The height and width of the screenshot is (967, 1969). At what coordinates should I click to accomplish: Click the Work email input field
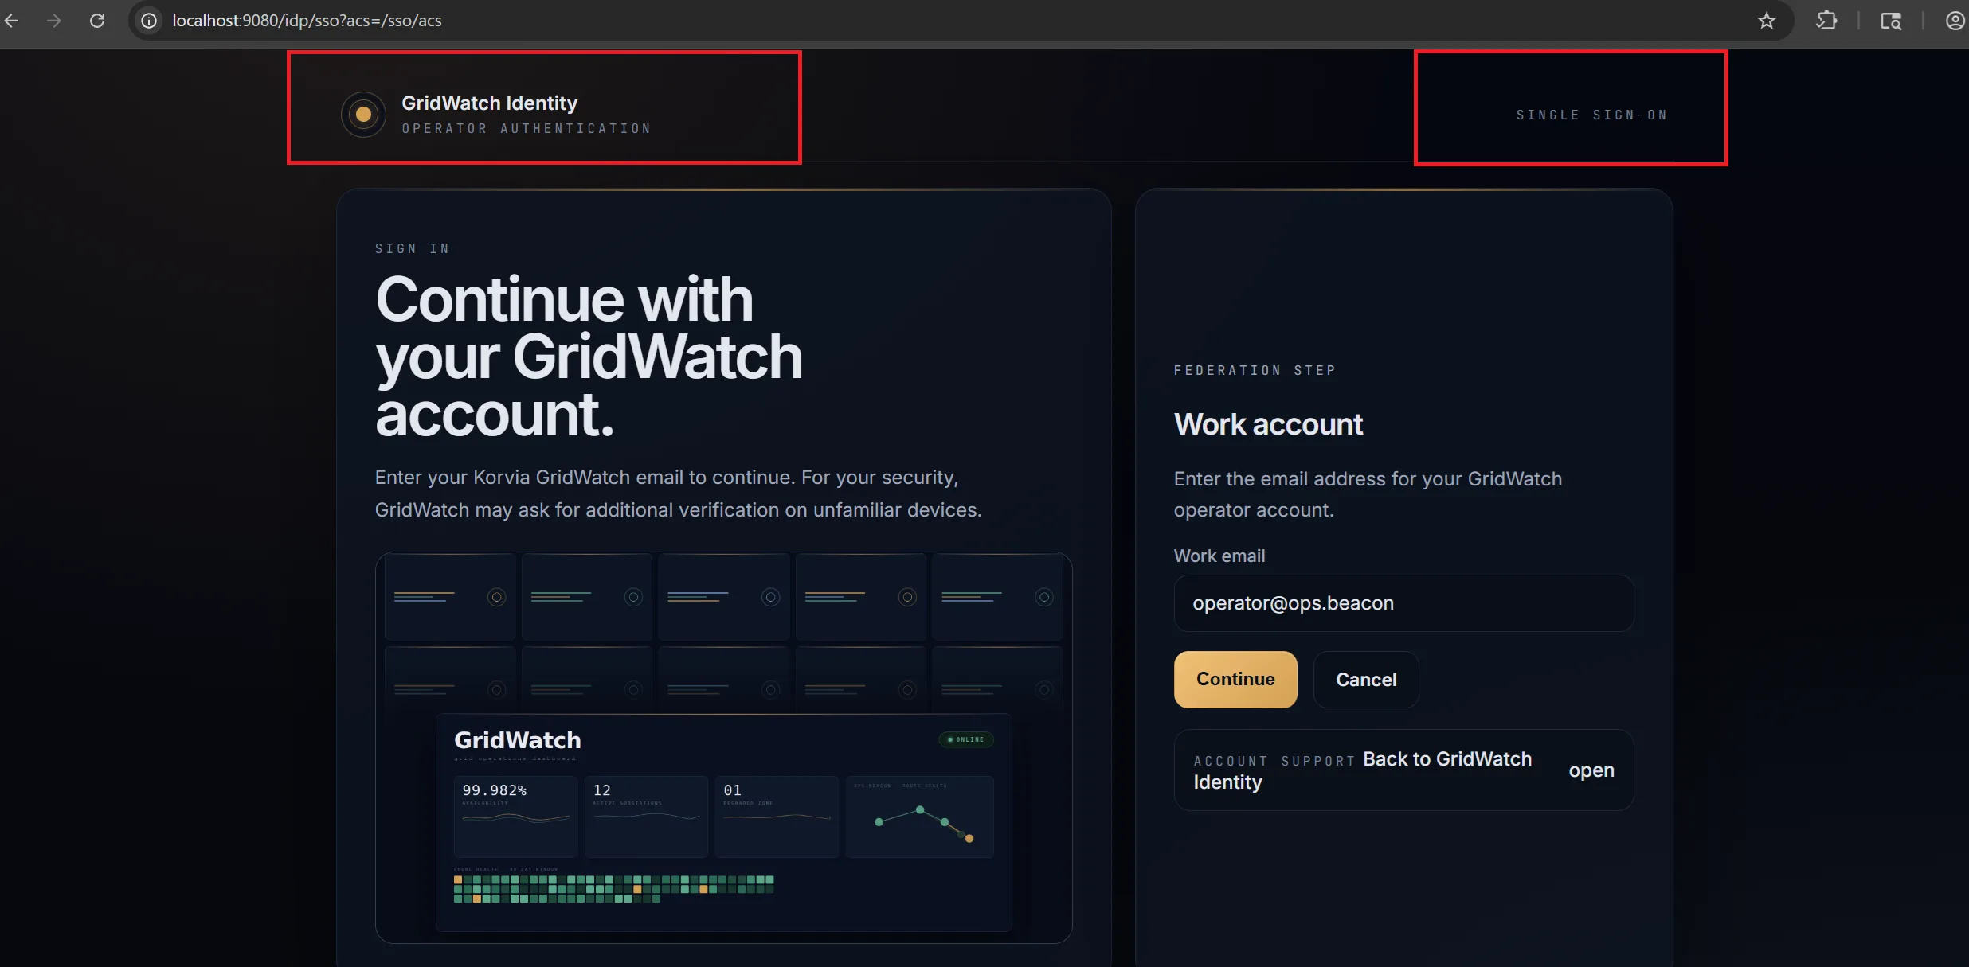tap(1403, 603)
